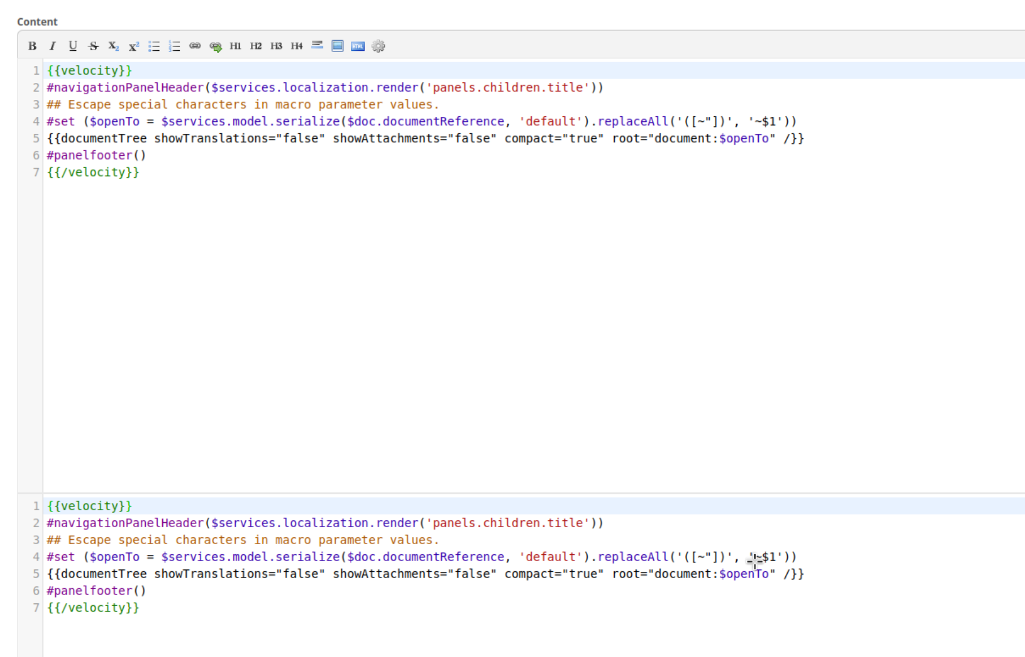Screen dimensions: 1025x657
Task: Insert an HTML macro block
Action: [x=358, y=46]
